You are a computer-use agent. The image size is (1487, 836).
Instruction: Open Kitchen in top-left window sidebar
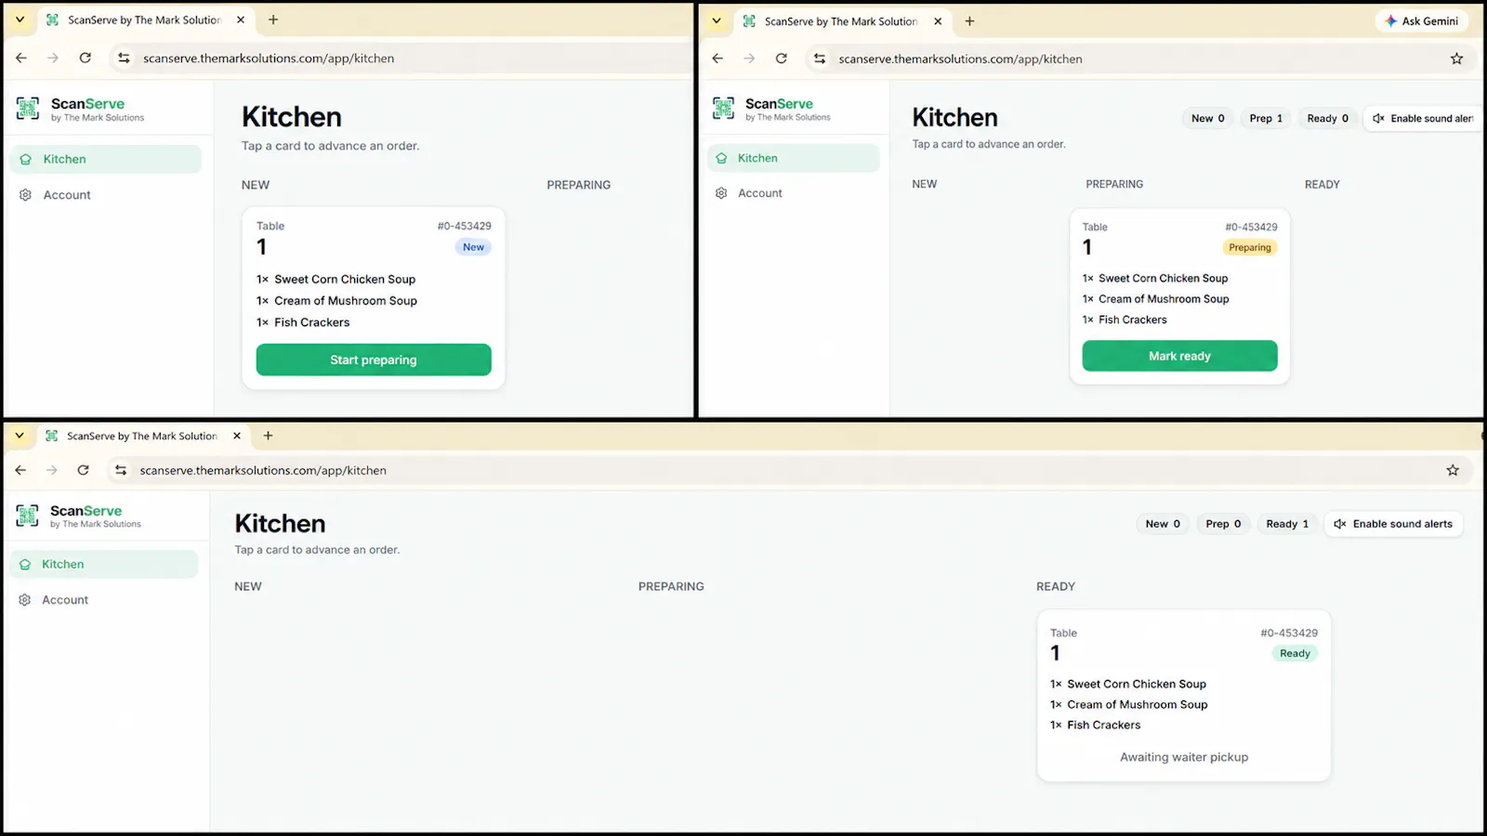point(106,159)
